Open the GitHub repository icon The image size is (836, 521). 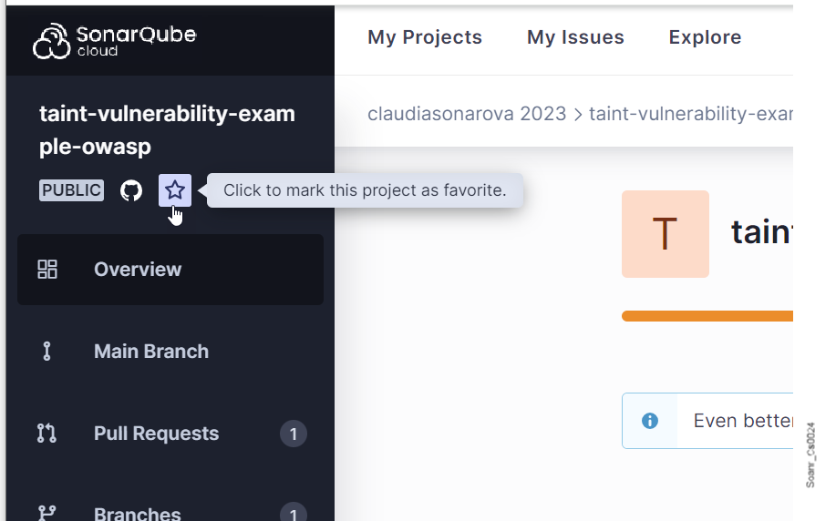131,190
